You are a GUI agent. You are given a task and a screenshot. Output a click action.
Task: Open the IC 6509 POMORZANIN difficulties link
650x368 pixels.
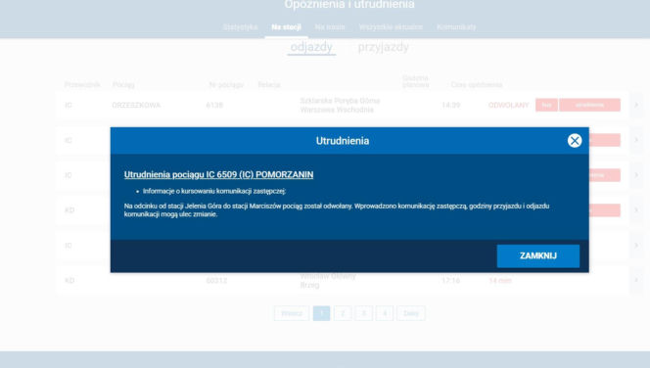[x=218, y=174]
